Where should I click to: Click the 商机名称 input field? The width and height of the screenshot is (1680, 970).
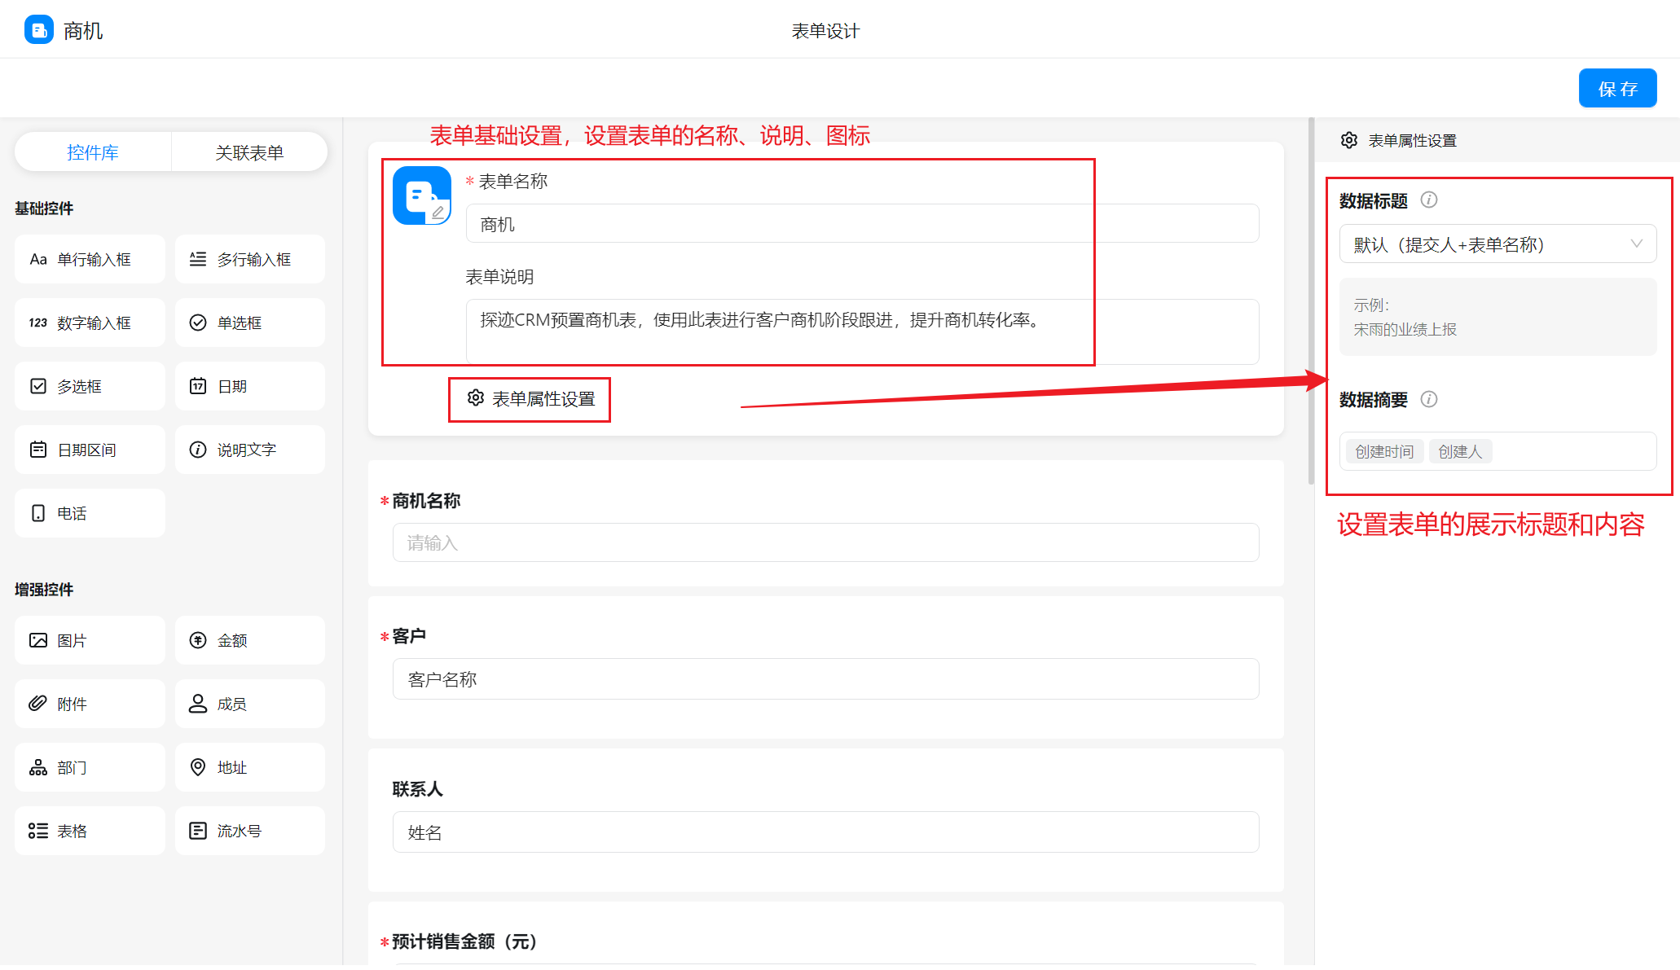(x=825, y=542)
